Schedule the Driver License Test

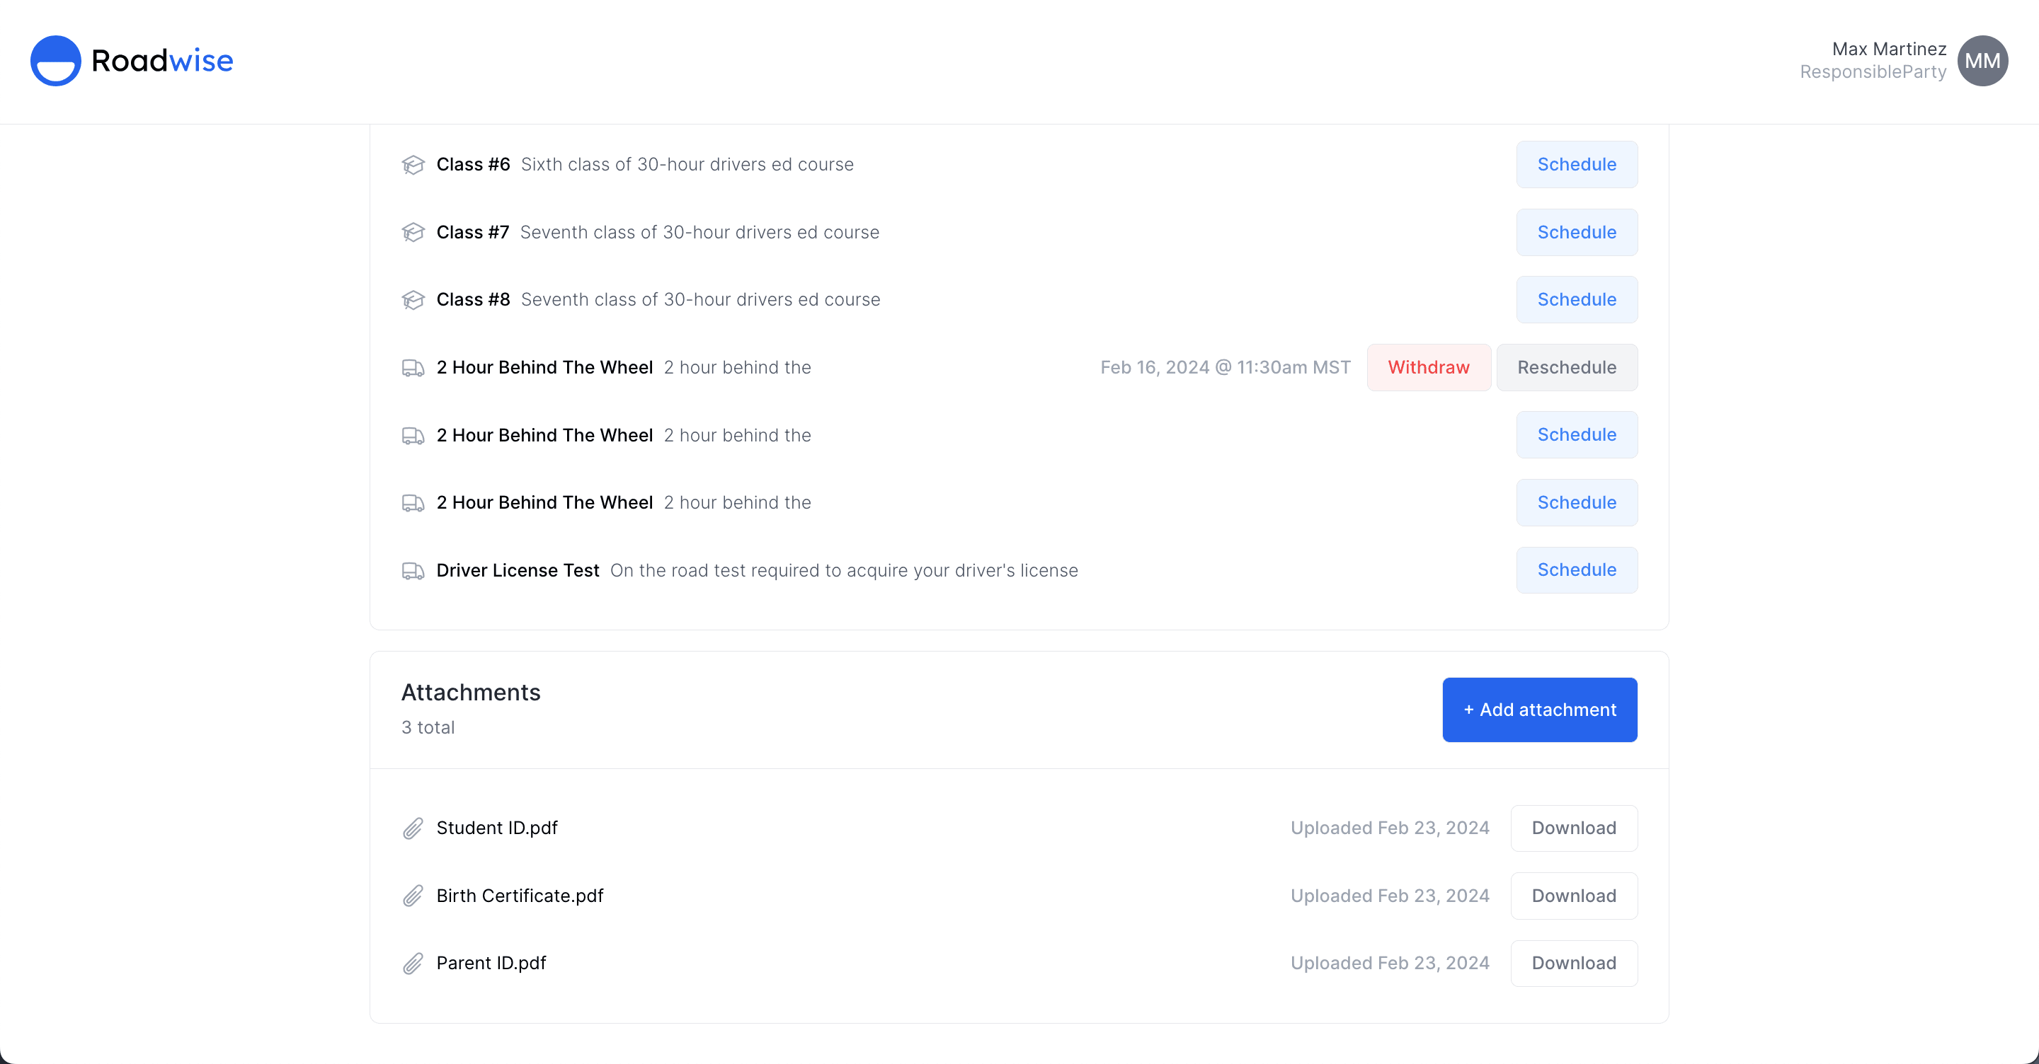[1577, 570]
